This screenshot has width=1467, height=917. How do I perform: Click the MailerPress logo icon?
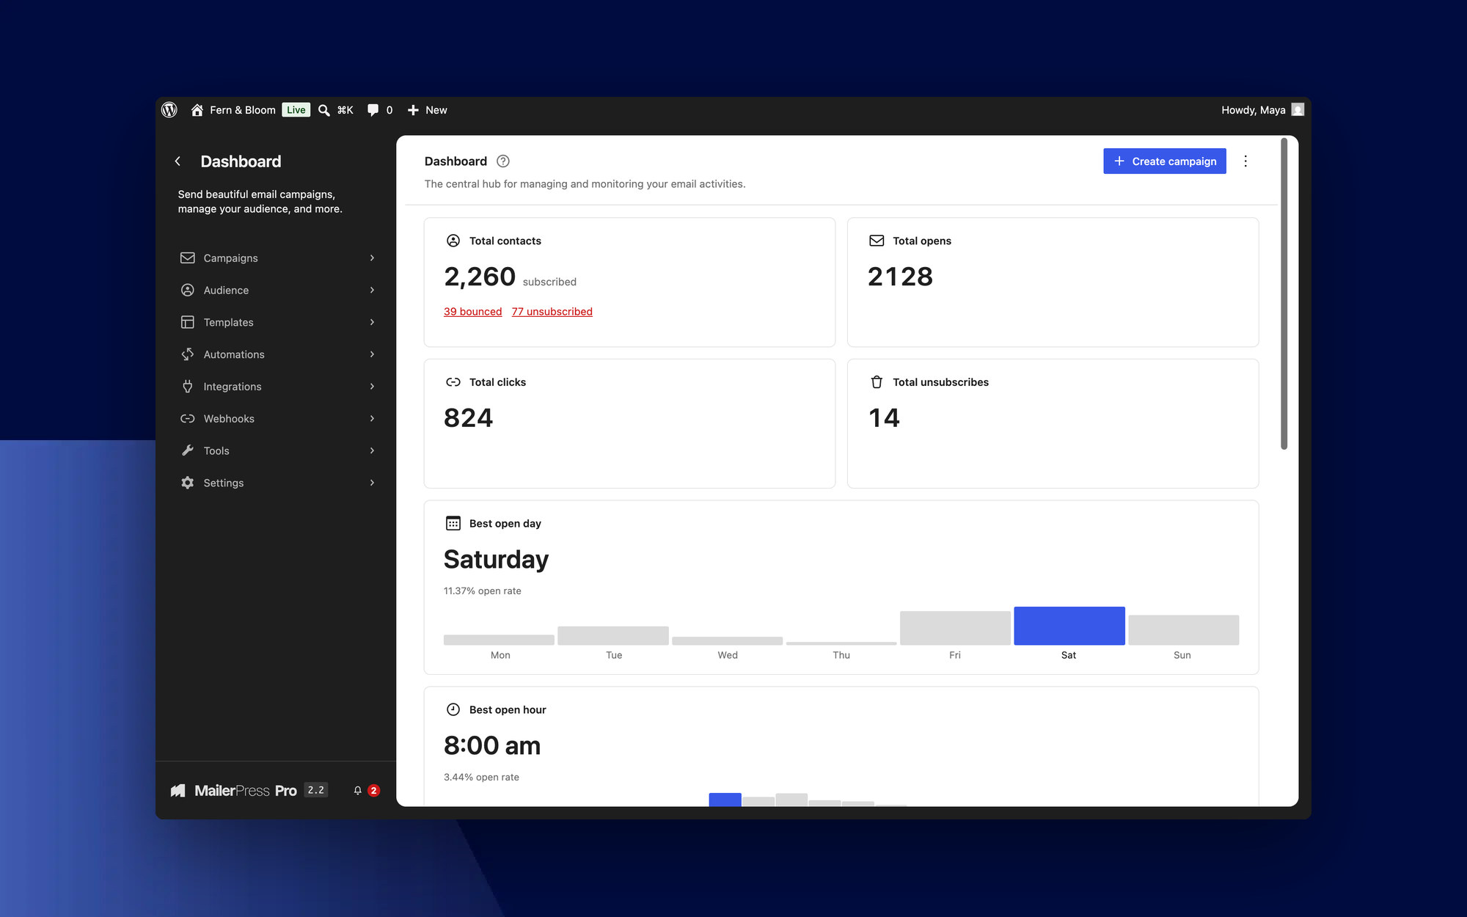click(178, 790)
